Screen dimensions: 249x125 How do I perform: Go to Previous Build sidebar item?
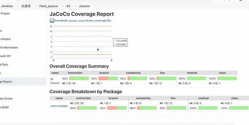[x=4, y=107]
